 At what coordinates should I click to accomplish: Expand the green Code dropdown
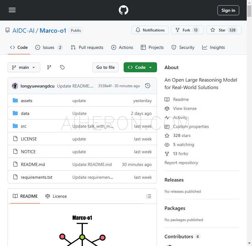point(140,67)
